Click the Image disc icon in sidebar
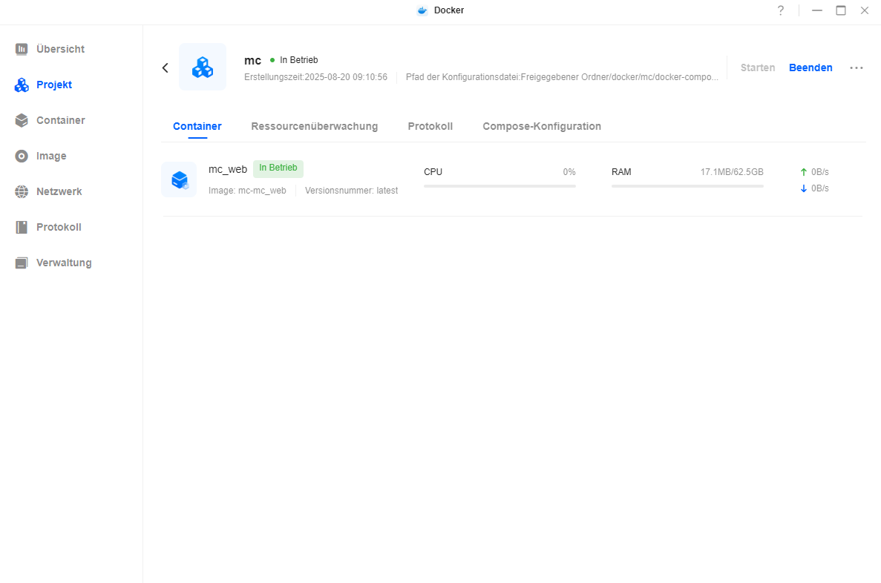Viewport: 881px width, 583px height. 22,156
